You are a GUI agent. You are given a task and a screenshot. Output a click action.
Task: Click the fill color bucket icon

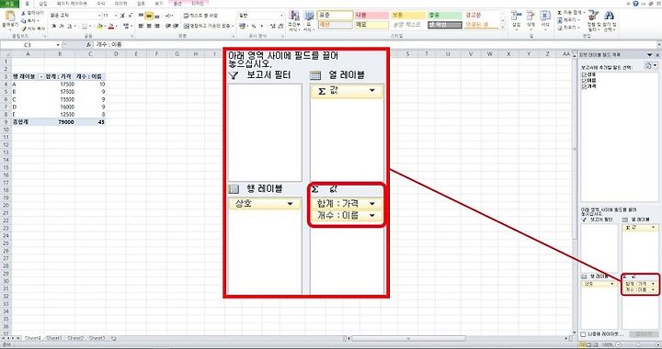(x=99, y=26)
